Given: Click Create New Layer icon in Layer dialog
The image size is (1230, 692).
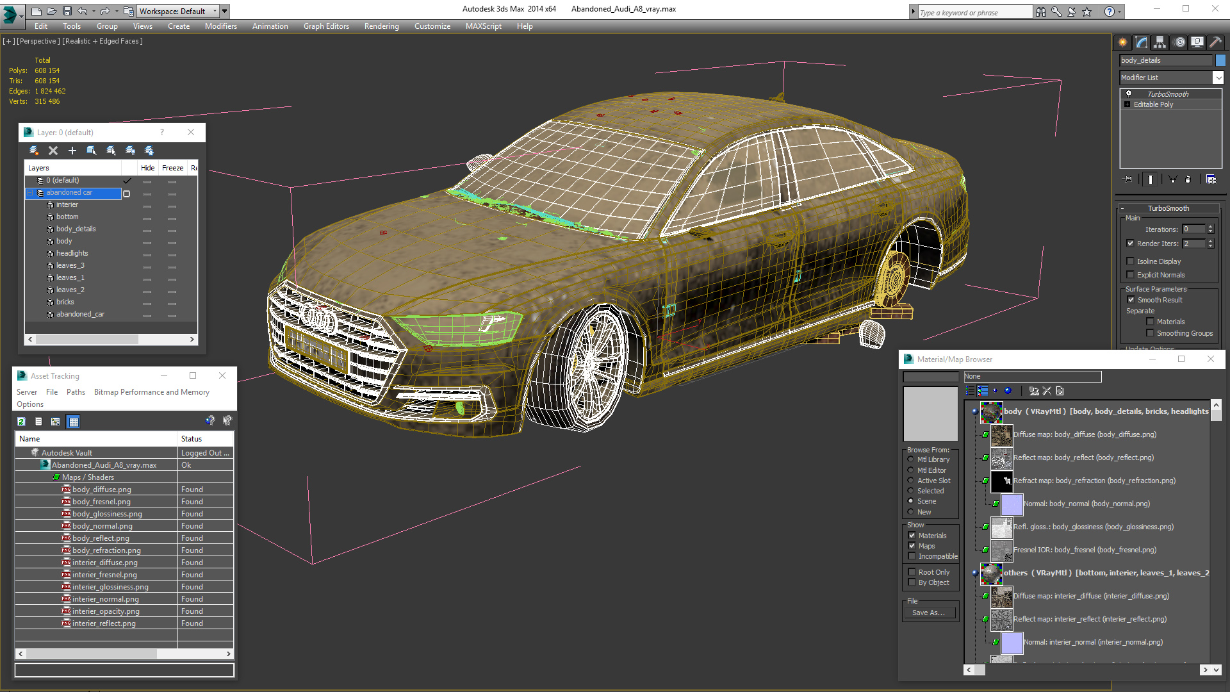Looking at the screenshot, I should click(x=34, y=151).
